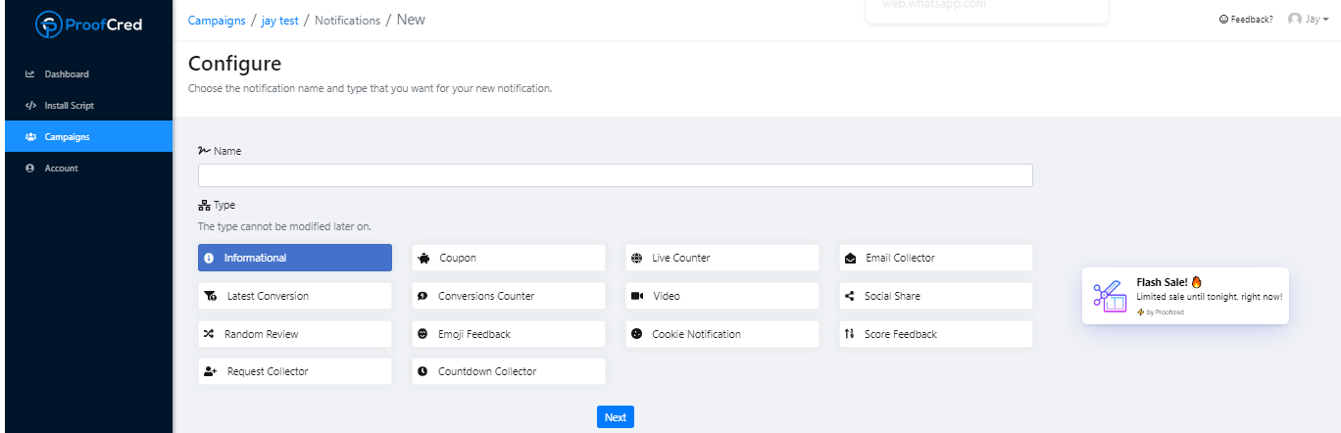The image size is (1341, 433).
Task: Choose the Cookie Notification type
Action: point(721,334)
